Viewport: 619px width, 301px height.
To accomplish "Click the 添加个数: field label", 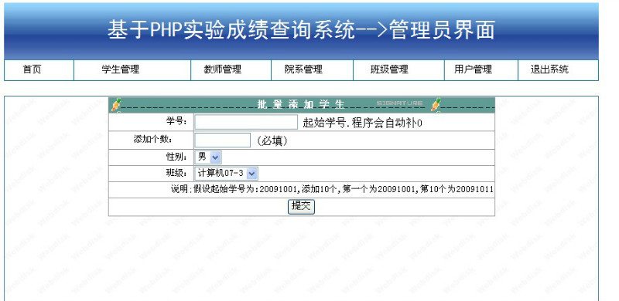I will (153, 139).
